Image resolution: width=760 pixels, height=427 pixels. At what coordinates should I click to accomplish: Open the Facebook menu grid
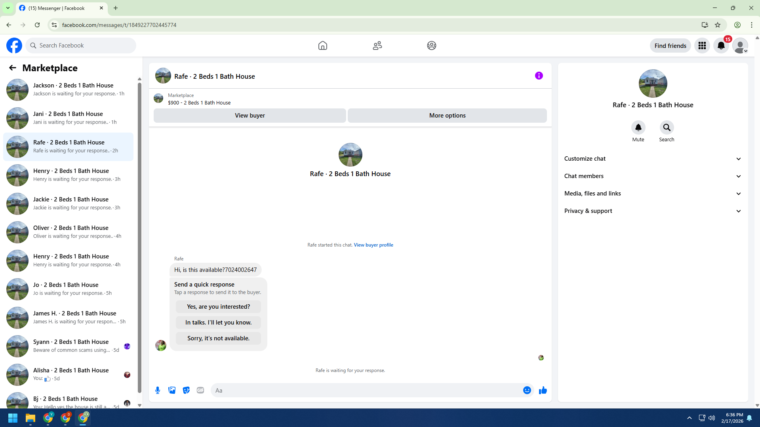(x=702, y=46)
